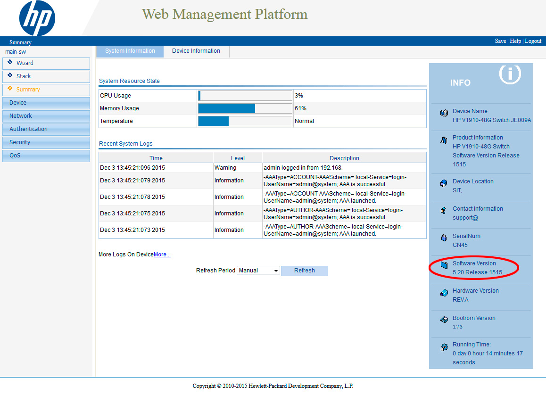Click the 61% memory usage value

(x=300, y=108)
